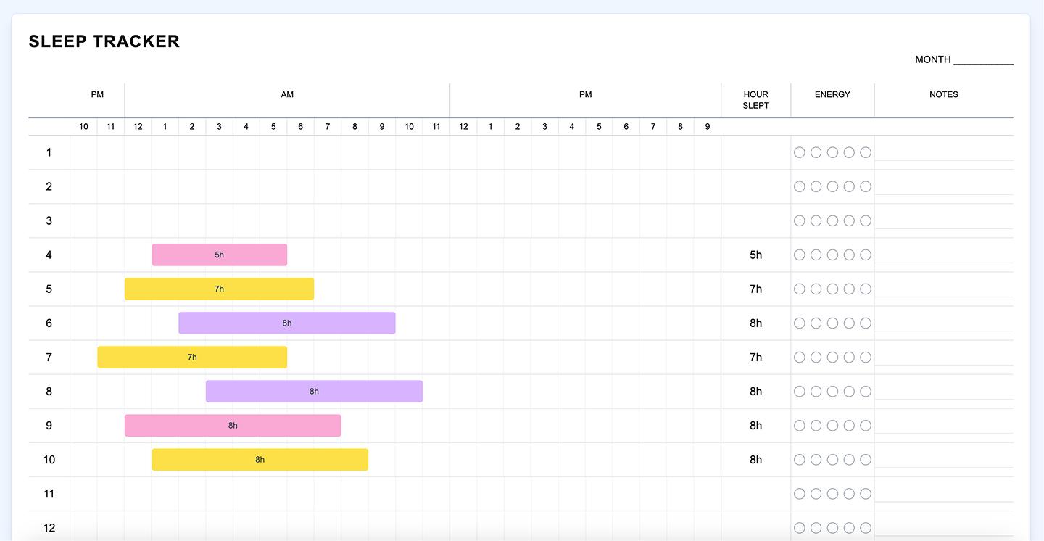This screenshot has width=1044, height=541.
Task: Click the pink 8h sleep bar on day 9
Action: [233, 425]
